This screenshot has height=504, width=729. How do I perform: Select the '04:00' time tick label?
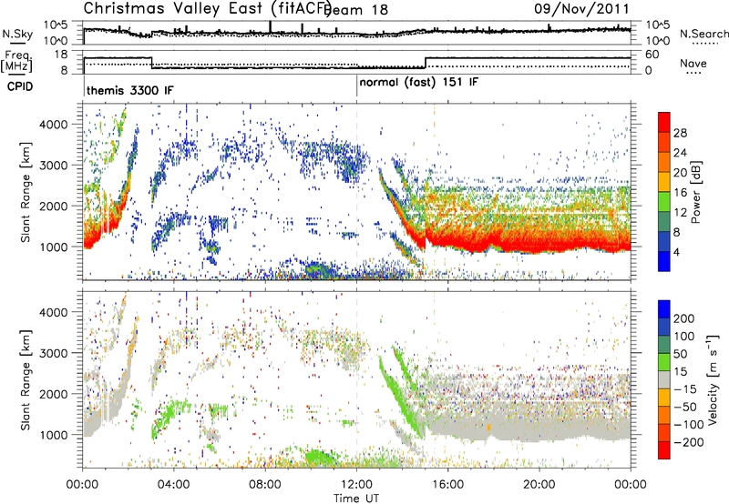pyautogui.click(x=174, y=485)
